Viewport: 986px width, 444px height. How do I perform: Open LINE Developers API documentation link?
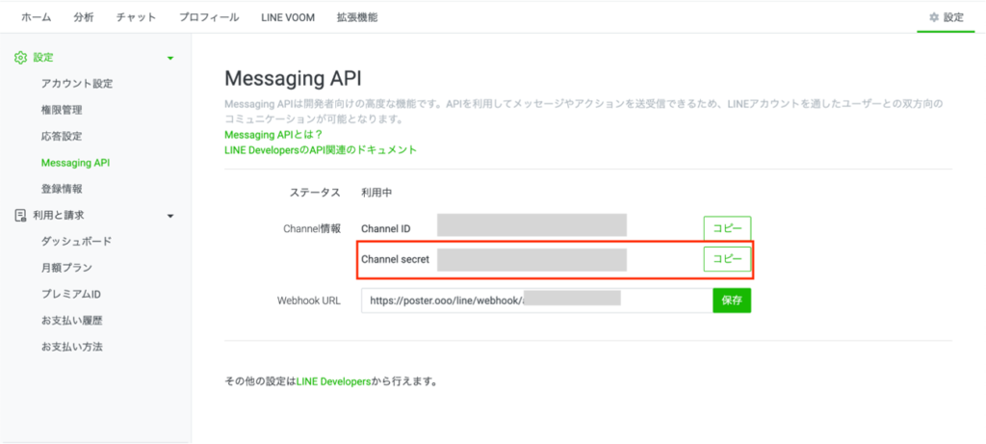click(320, 150)
